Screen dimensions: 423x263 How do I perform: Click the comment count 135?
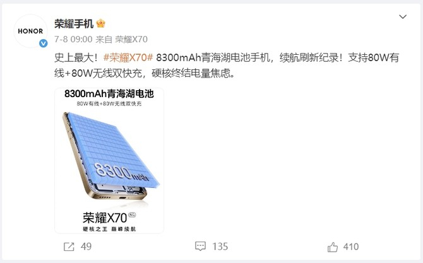(x=220, y=247)
